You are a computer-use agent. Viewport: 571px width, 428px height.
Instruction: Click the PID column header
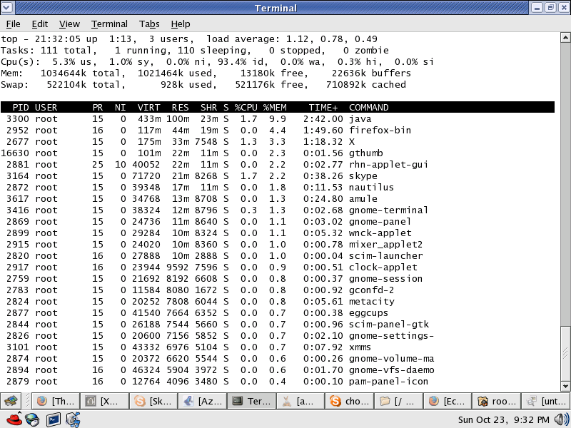21,108
